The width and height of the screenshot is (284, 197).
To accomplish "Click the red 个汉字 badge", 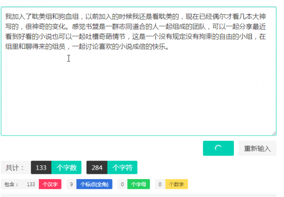I will (x=50, y=184).
